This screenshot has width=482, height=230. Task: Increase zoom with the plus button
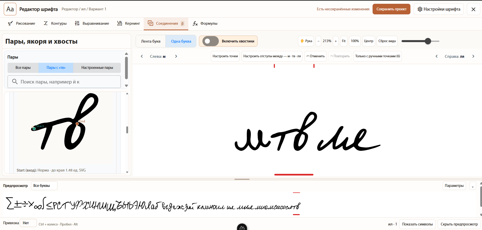(x=336, y=41)
